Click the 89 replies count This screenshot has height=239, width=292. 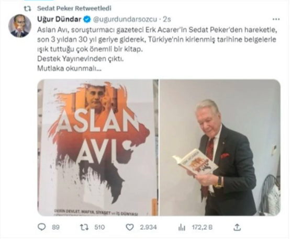pyautogui.click(x=55, y=227)
